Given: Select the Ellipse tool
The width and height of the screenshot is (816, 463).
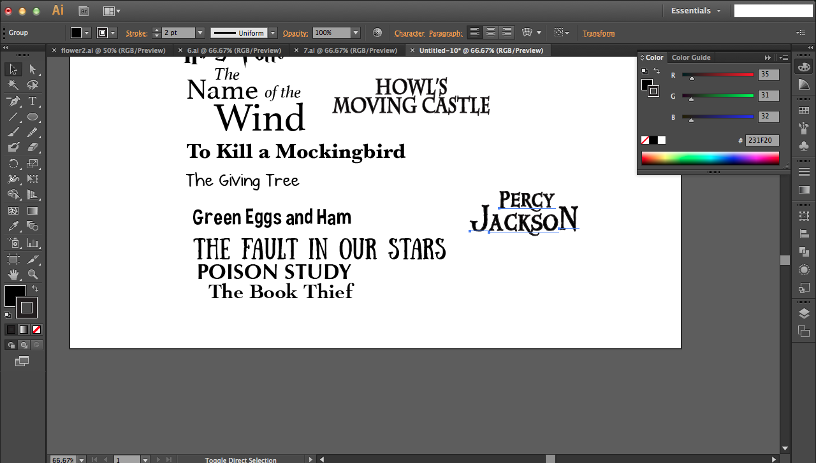Looking at the screenshot, I should pyautogui.click(x=33, y=117).
